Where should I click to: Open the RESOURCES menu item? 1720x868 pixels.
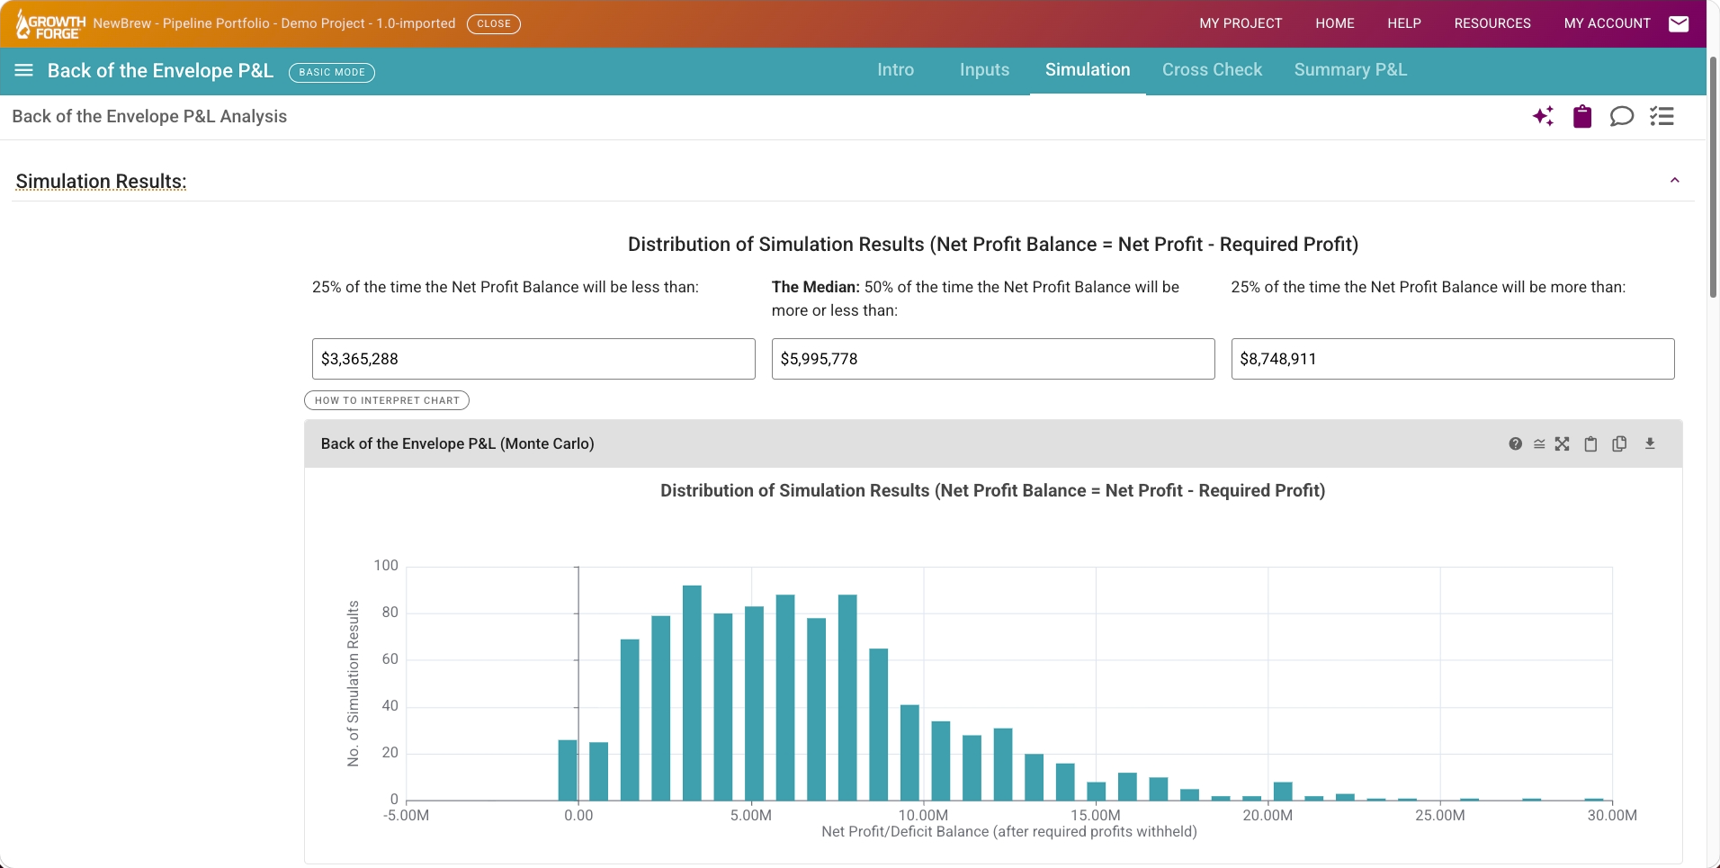(1492, 23)
